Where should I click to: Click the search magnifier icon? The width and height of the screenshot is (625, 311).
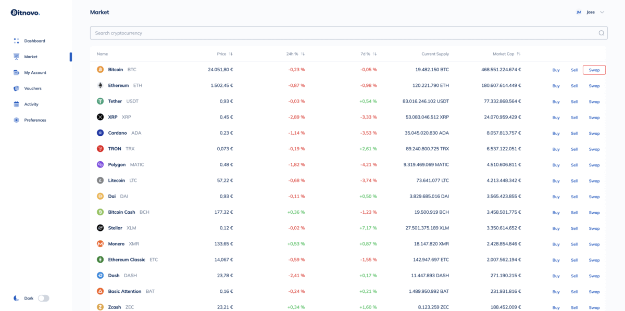tap(601, 33)
